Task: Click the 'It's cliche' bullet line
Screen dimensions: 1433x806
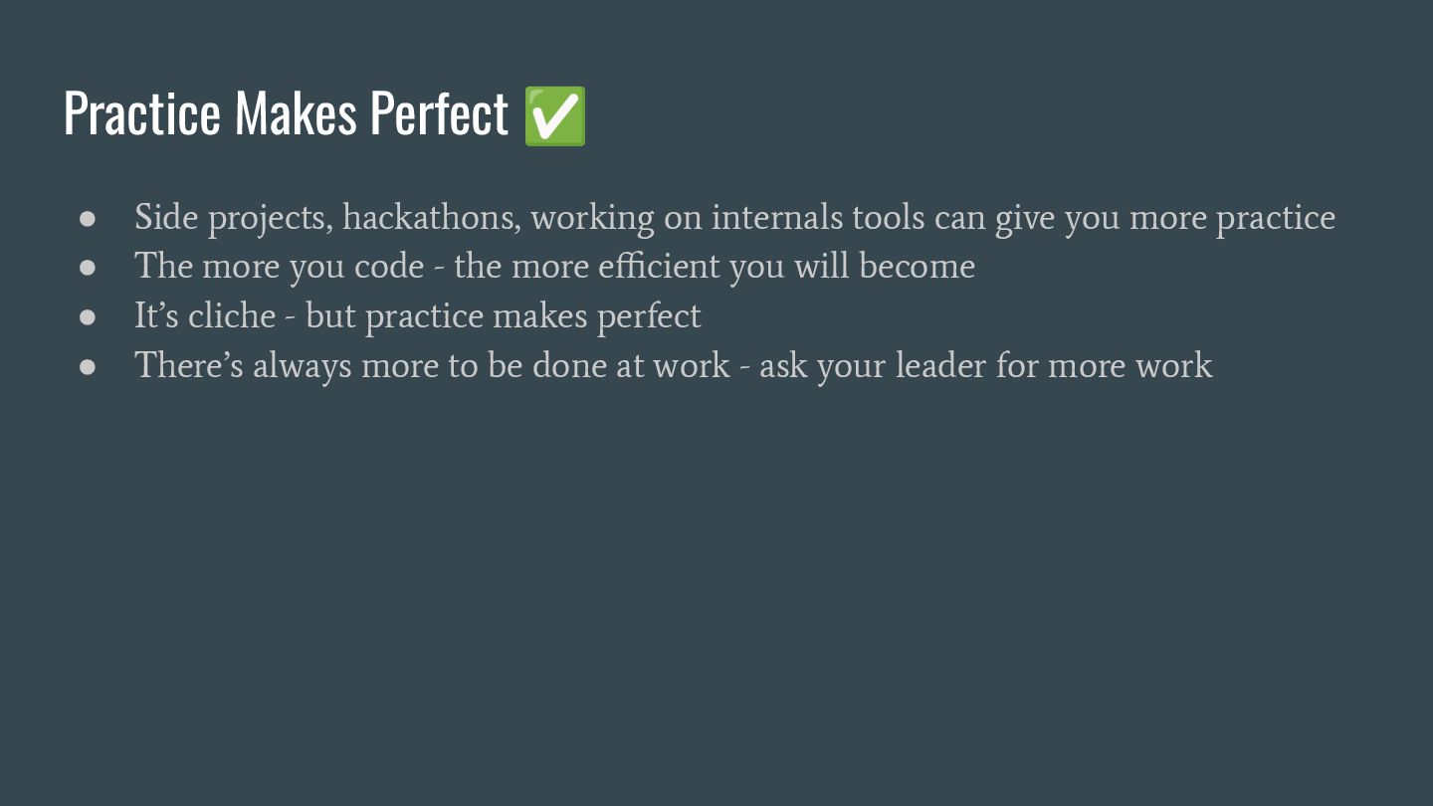Action: [x=417, y=316]
